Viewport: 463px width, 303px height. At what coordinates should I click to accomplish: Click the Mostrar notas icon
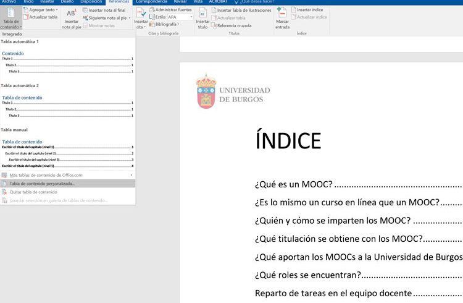(86, 26)
